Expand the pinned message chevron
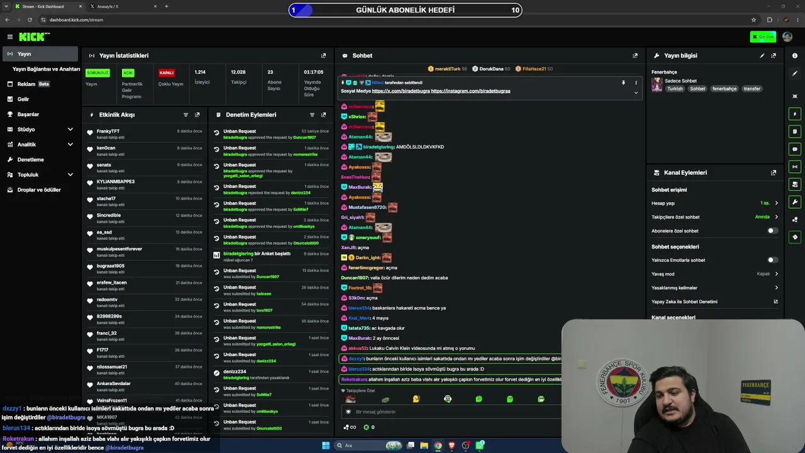The width and height of the screenshot is (805, 453). [636, 92]
